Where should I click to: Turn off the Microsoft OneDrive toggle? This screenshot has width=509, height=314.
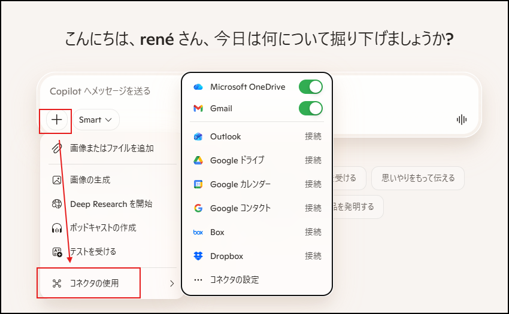coord(311,87)
